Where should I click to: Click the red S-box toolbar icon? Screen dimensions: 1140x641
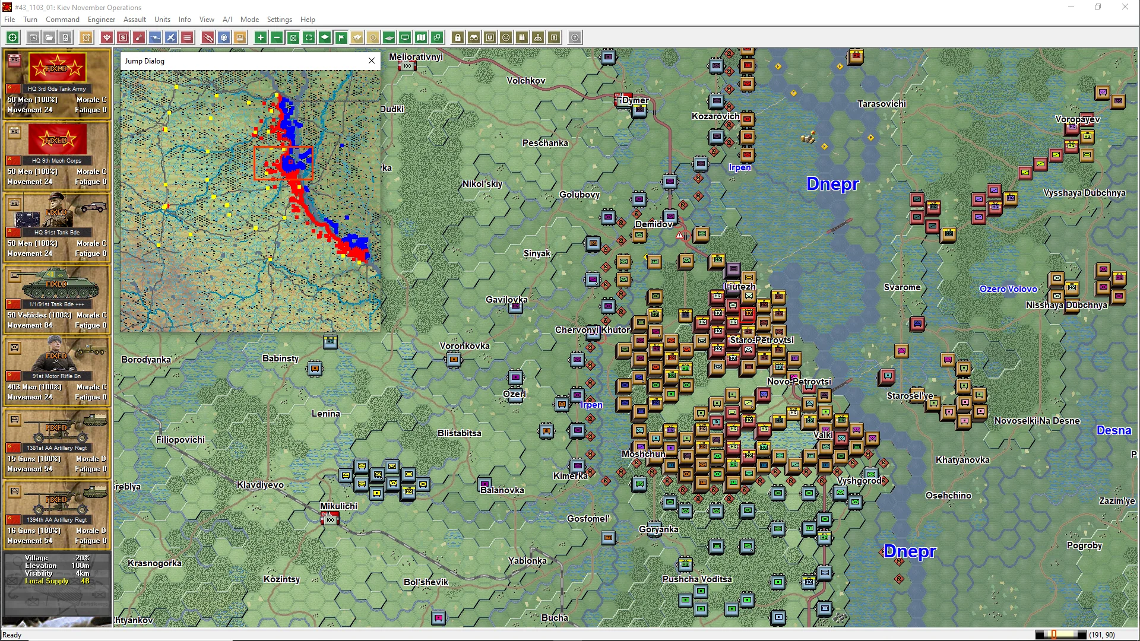(123, 37)
